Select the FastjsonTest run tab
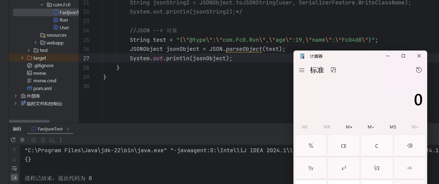The image size is (439, 184). 50,129
